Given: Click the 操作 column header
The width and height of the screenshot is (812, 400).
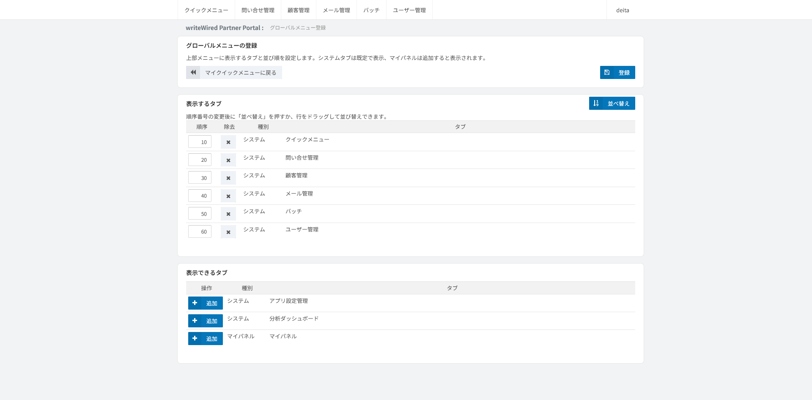Looking at the screenshot, I should [x=206, y=288].
